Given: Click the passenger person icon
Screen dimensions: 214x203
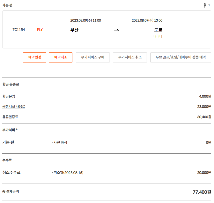Looking at the screenshot, I should coord(205,5).
